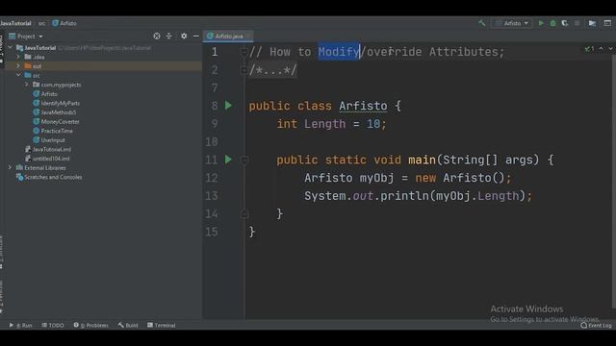Open the TODO tool window
The image size is (616, 346).
(x=53, y=325)
